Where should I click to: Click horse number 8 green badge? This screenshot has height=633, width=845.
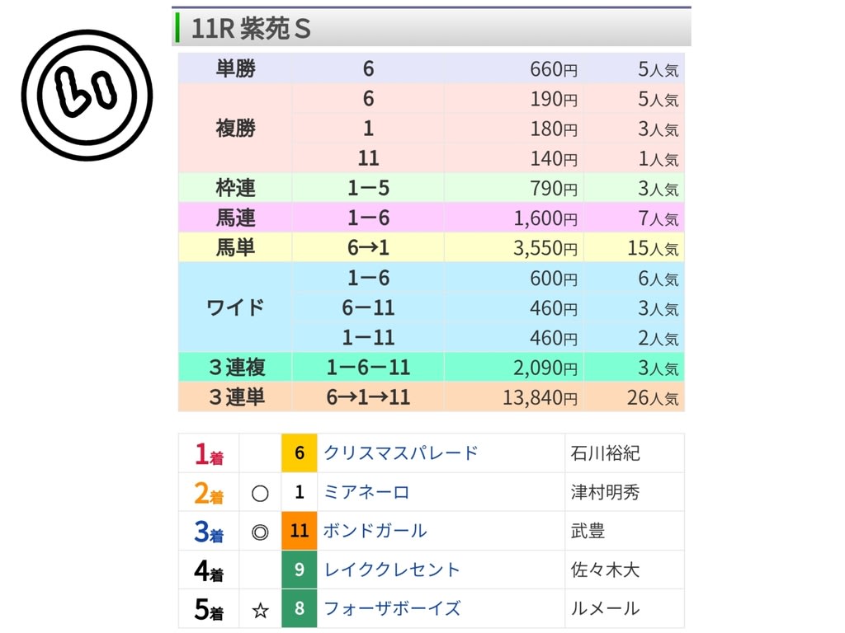[x=300, y=608]
